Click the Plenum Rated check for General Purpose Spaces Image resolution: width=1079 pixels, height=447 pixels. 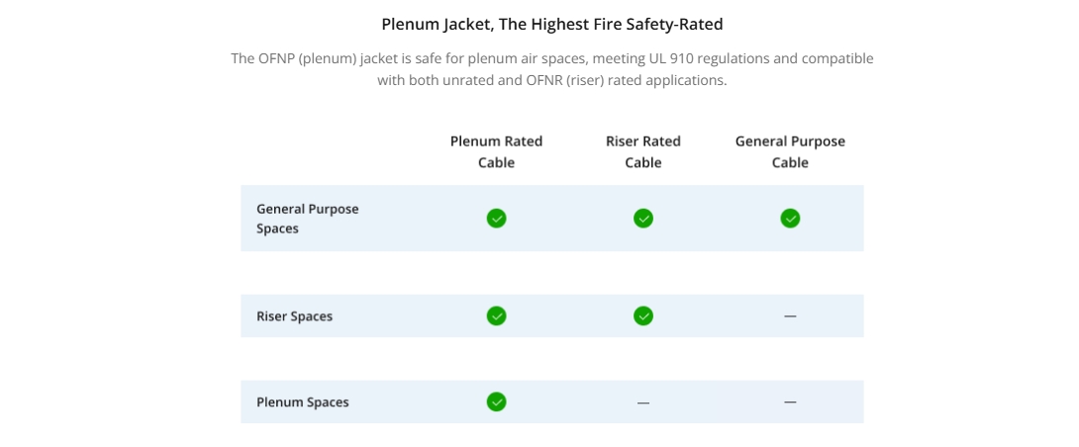[x=496, y=219]
